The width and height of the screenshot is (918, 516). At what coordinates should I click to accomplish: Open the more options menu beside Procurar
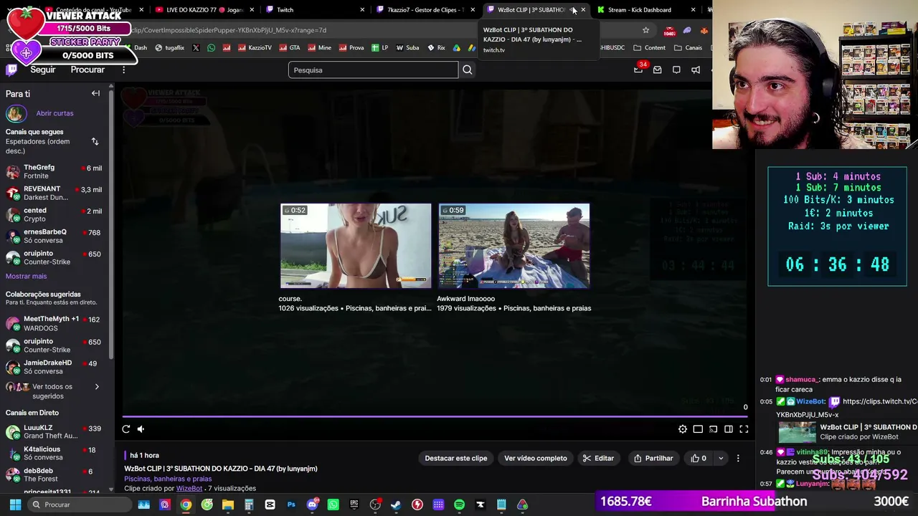[x=123, y=70]
